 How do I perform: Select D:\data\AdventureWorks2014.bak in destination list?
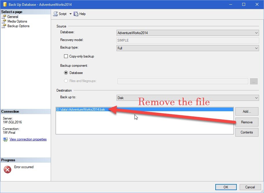point(145,110)
